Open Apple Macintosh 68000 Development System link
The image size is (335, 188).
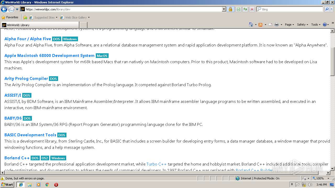click(49, 55)
